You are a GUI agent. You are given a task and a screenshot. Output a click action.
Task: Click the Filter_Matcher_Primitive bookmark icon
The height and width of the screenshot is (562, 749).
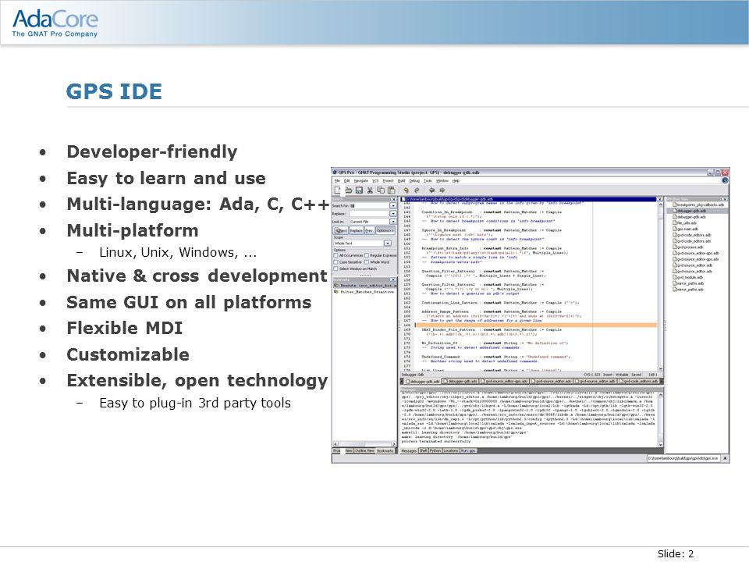point(336,291)
